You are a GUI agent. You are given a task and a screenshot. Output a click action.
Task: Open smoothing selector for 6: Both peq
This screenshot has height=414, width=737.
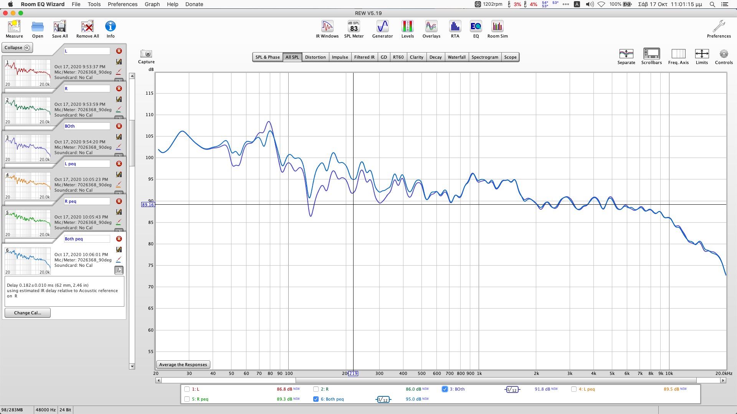(x=383, y=399)
